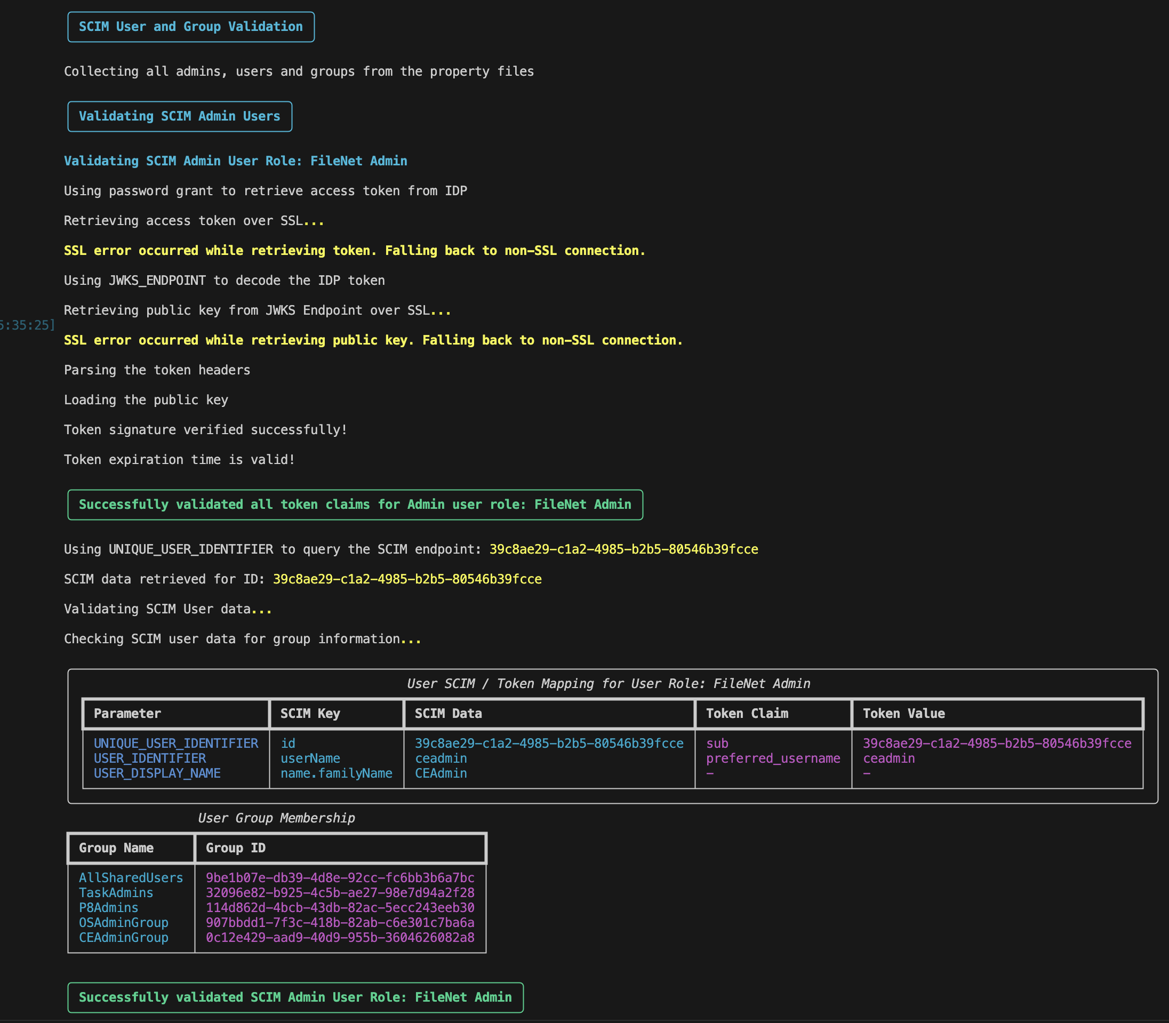The image size is (1169, 1023).
Task: Click 'Parsing the token headers' line
Action: pos(157,370)
